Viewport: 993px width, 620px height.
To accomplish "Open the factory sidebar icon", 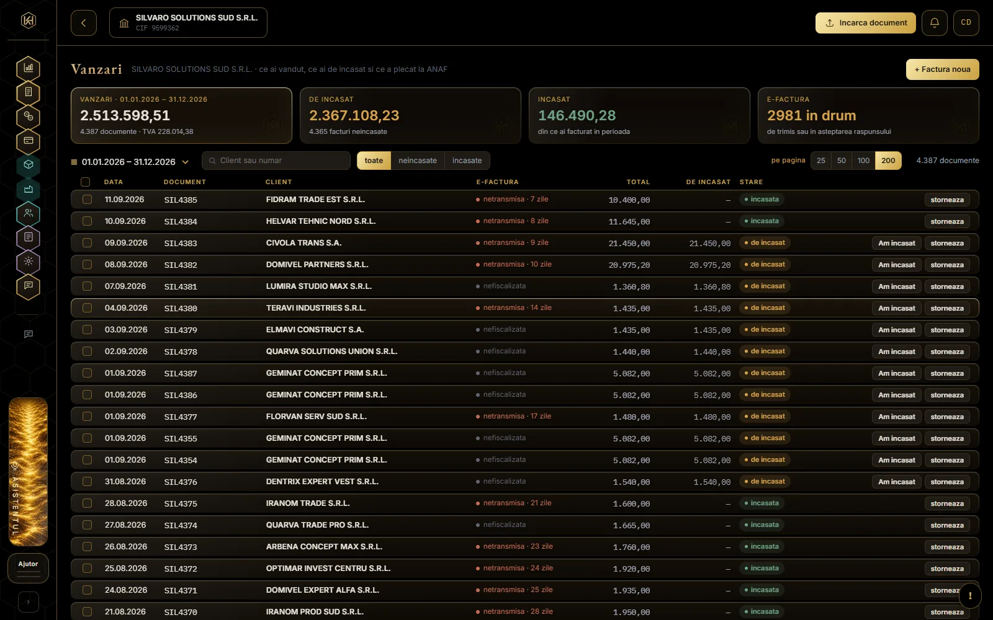I will 29,189.
